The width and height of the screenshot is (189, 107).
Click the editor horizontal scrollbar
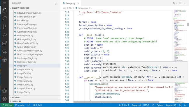116,102
